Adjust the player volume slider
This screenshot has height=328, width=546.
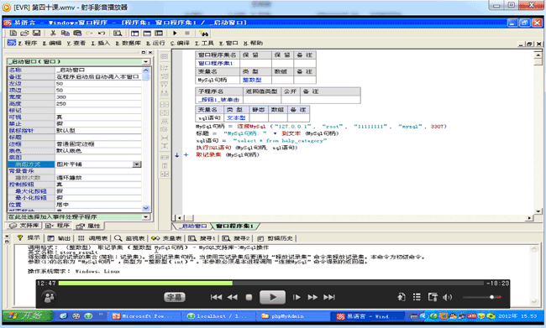[482, 297]
